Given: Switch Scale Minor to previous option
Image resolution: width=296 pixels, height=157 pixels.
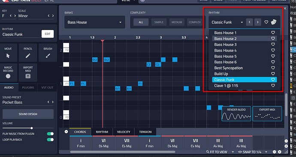Looking at the screenshot, I should (x=48, y=16).
